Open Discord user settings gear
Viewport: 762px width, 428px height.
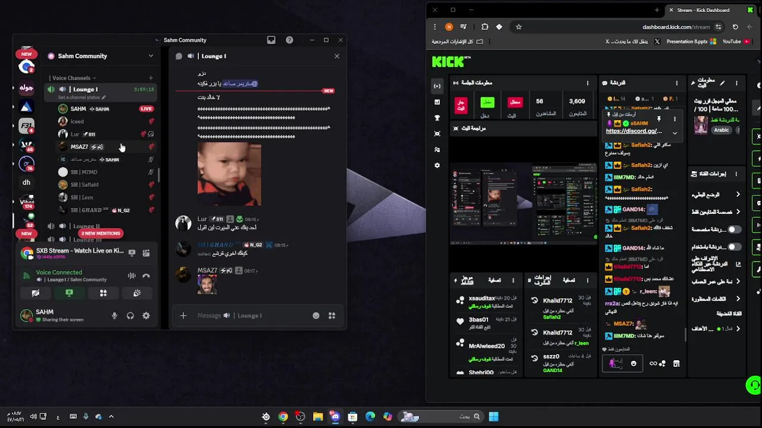pos(146,316)
